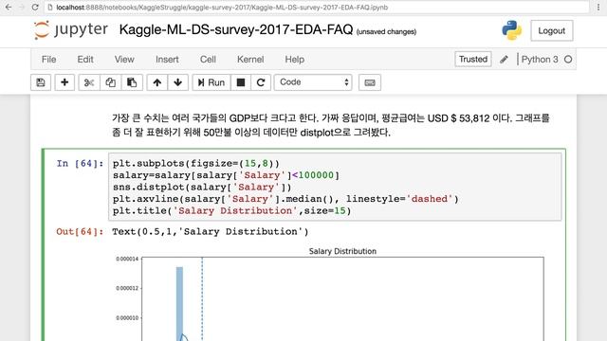Screen dimensions: 607x341
Task: Open the Edit menu
Action: click(x=85, y=60)
